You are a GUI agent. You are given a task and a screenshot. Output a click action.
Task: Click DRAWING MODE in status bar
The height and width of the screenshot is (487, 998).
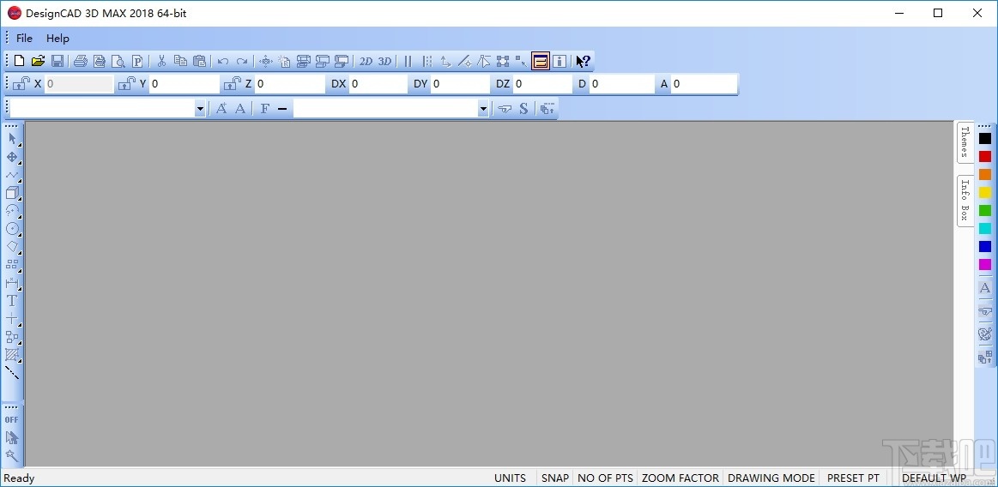771,478
